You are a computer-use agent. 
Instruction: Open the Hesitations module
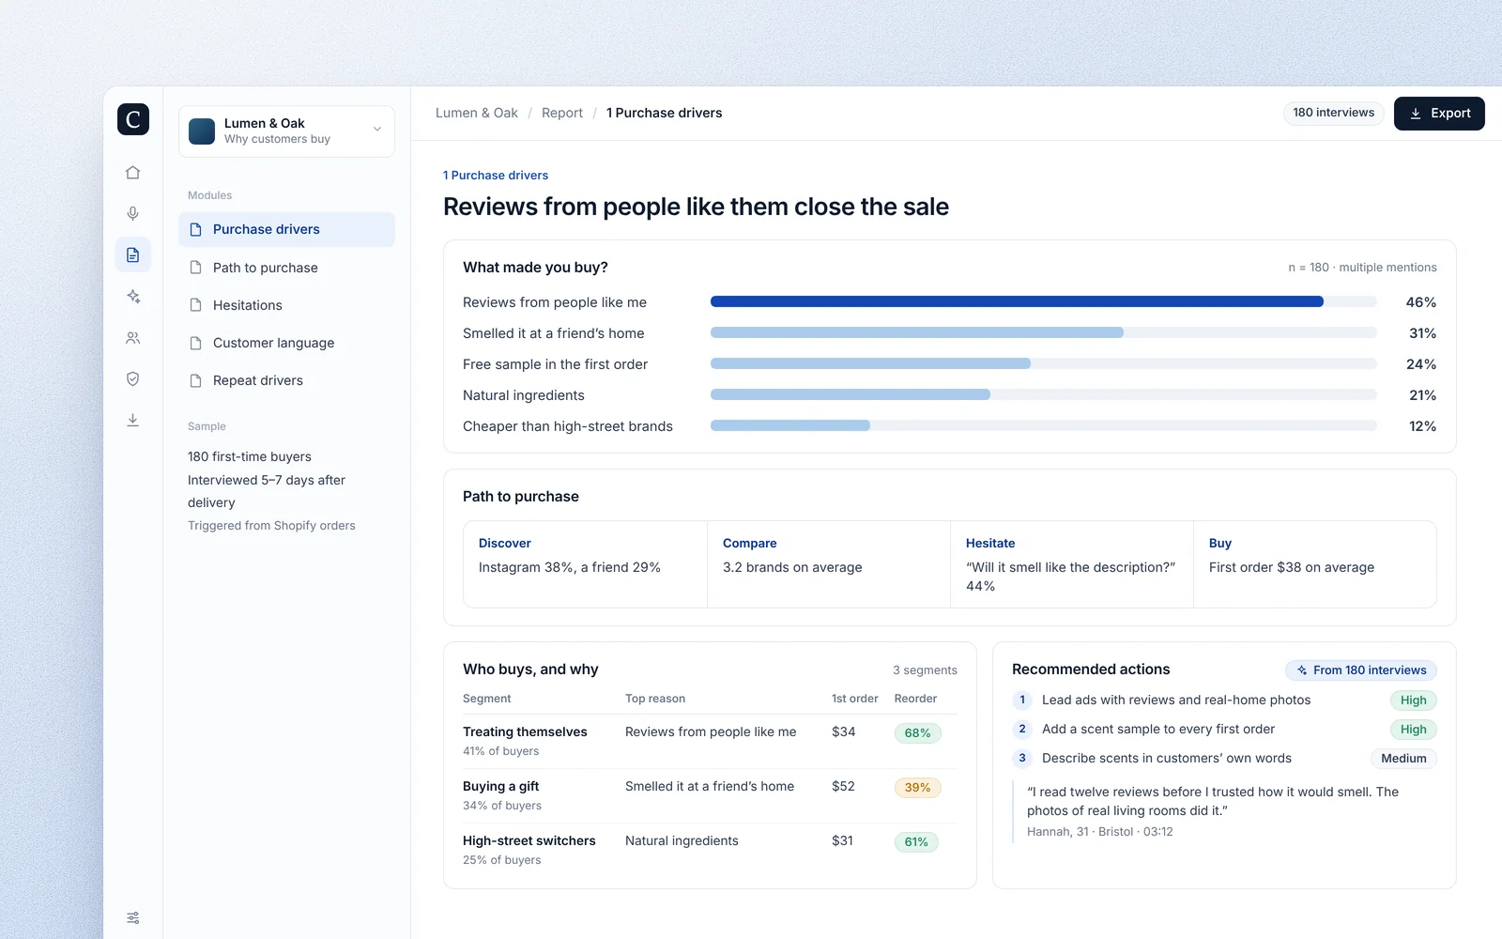pyautogui.click(x=286, y=305)
